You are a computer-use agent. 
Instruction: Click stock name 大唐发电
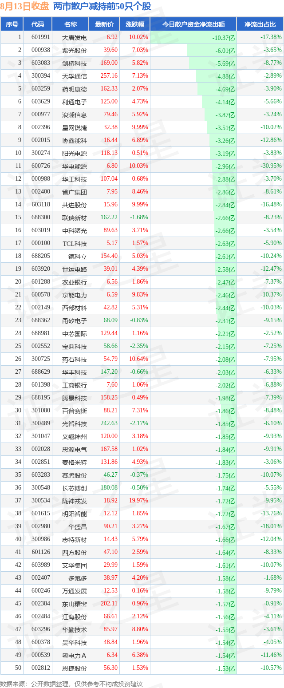point(75,37)
